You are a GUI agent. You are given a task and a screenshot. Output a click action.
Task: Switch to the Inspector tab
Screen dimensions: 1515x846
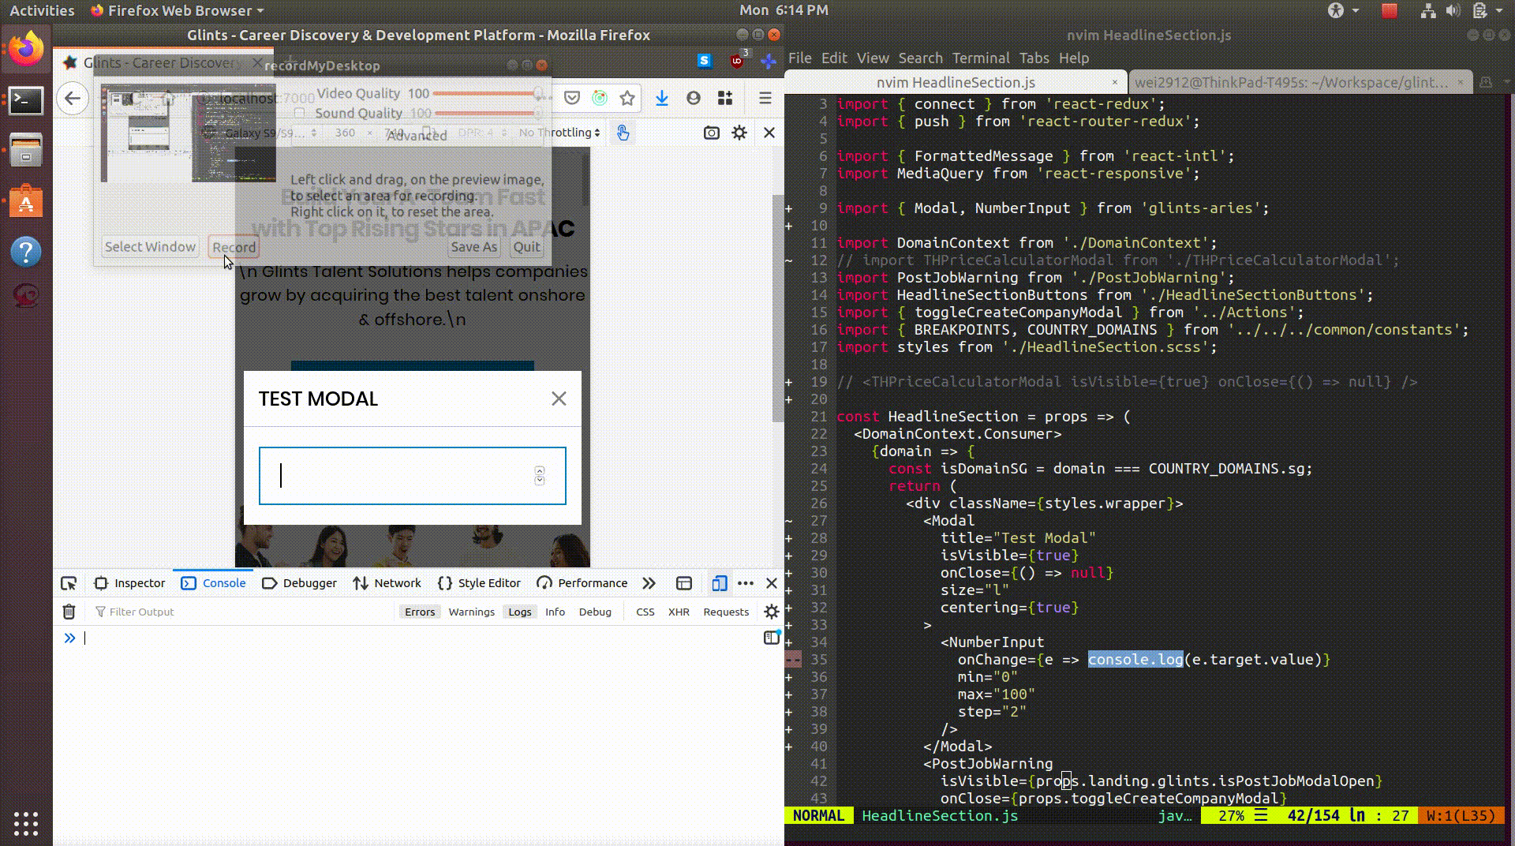point(130,583)
